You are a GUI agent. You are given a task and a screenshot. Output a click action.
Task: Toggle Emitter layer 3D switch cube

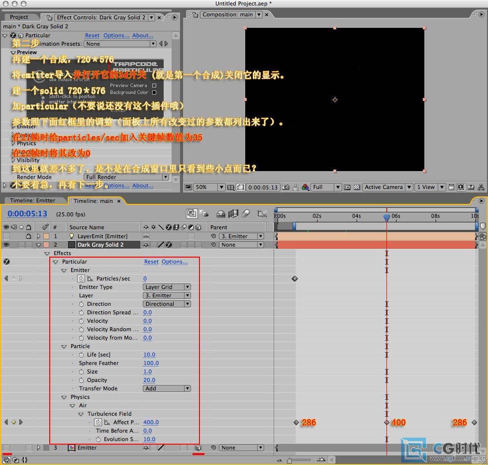(x=198, y=448)
